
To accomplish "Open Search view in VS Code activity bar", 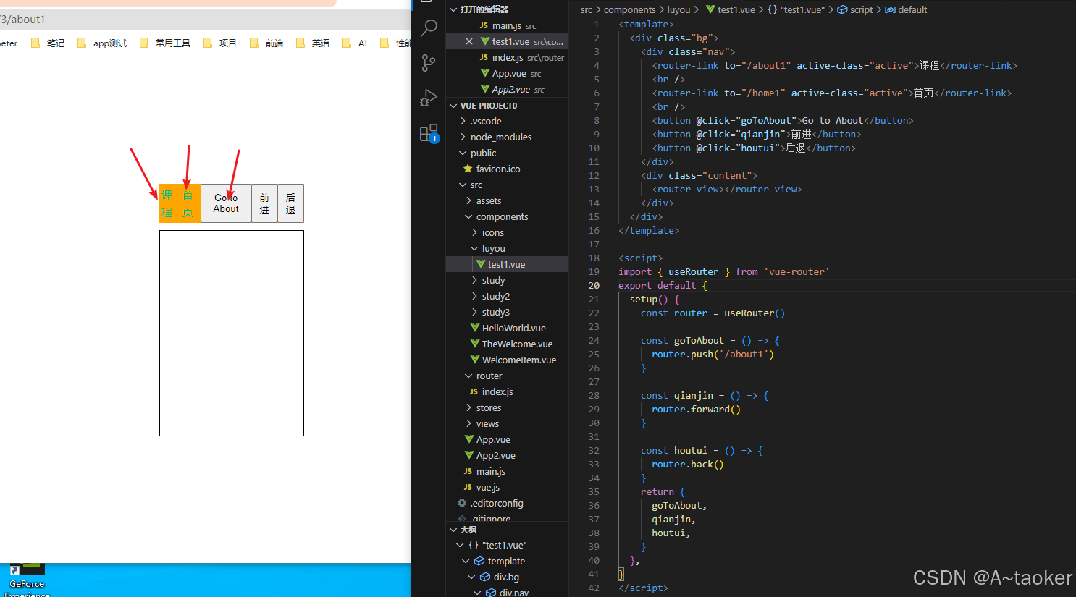I will pyautogui.click(x=429, y=28).
